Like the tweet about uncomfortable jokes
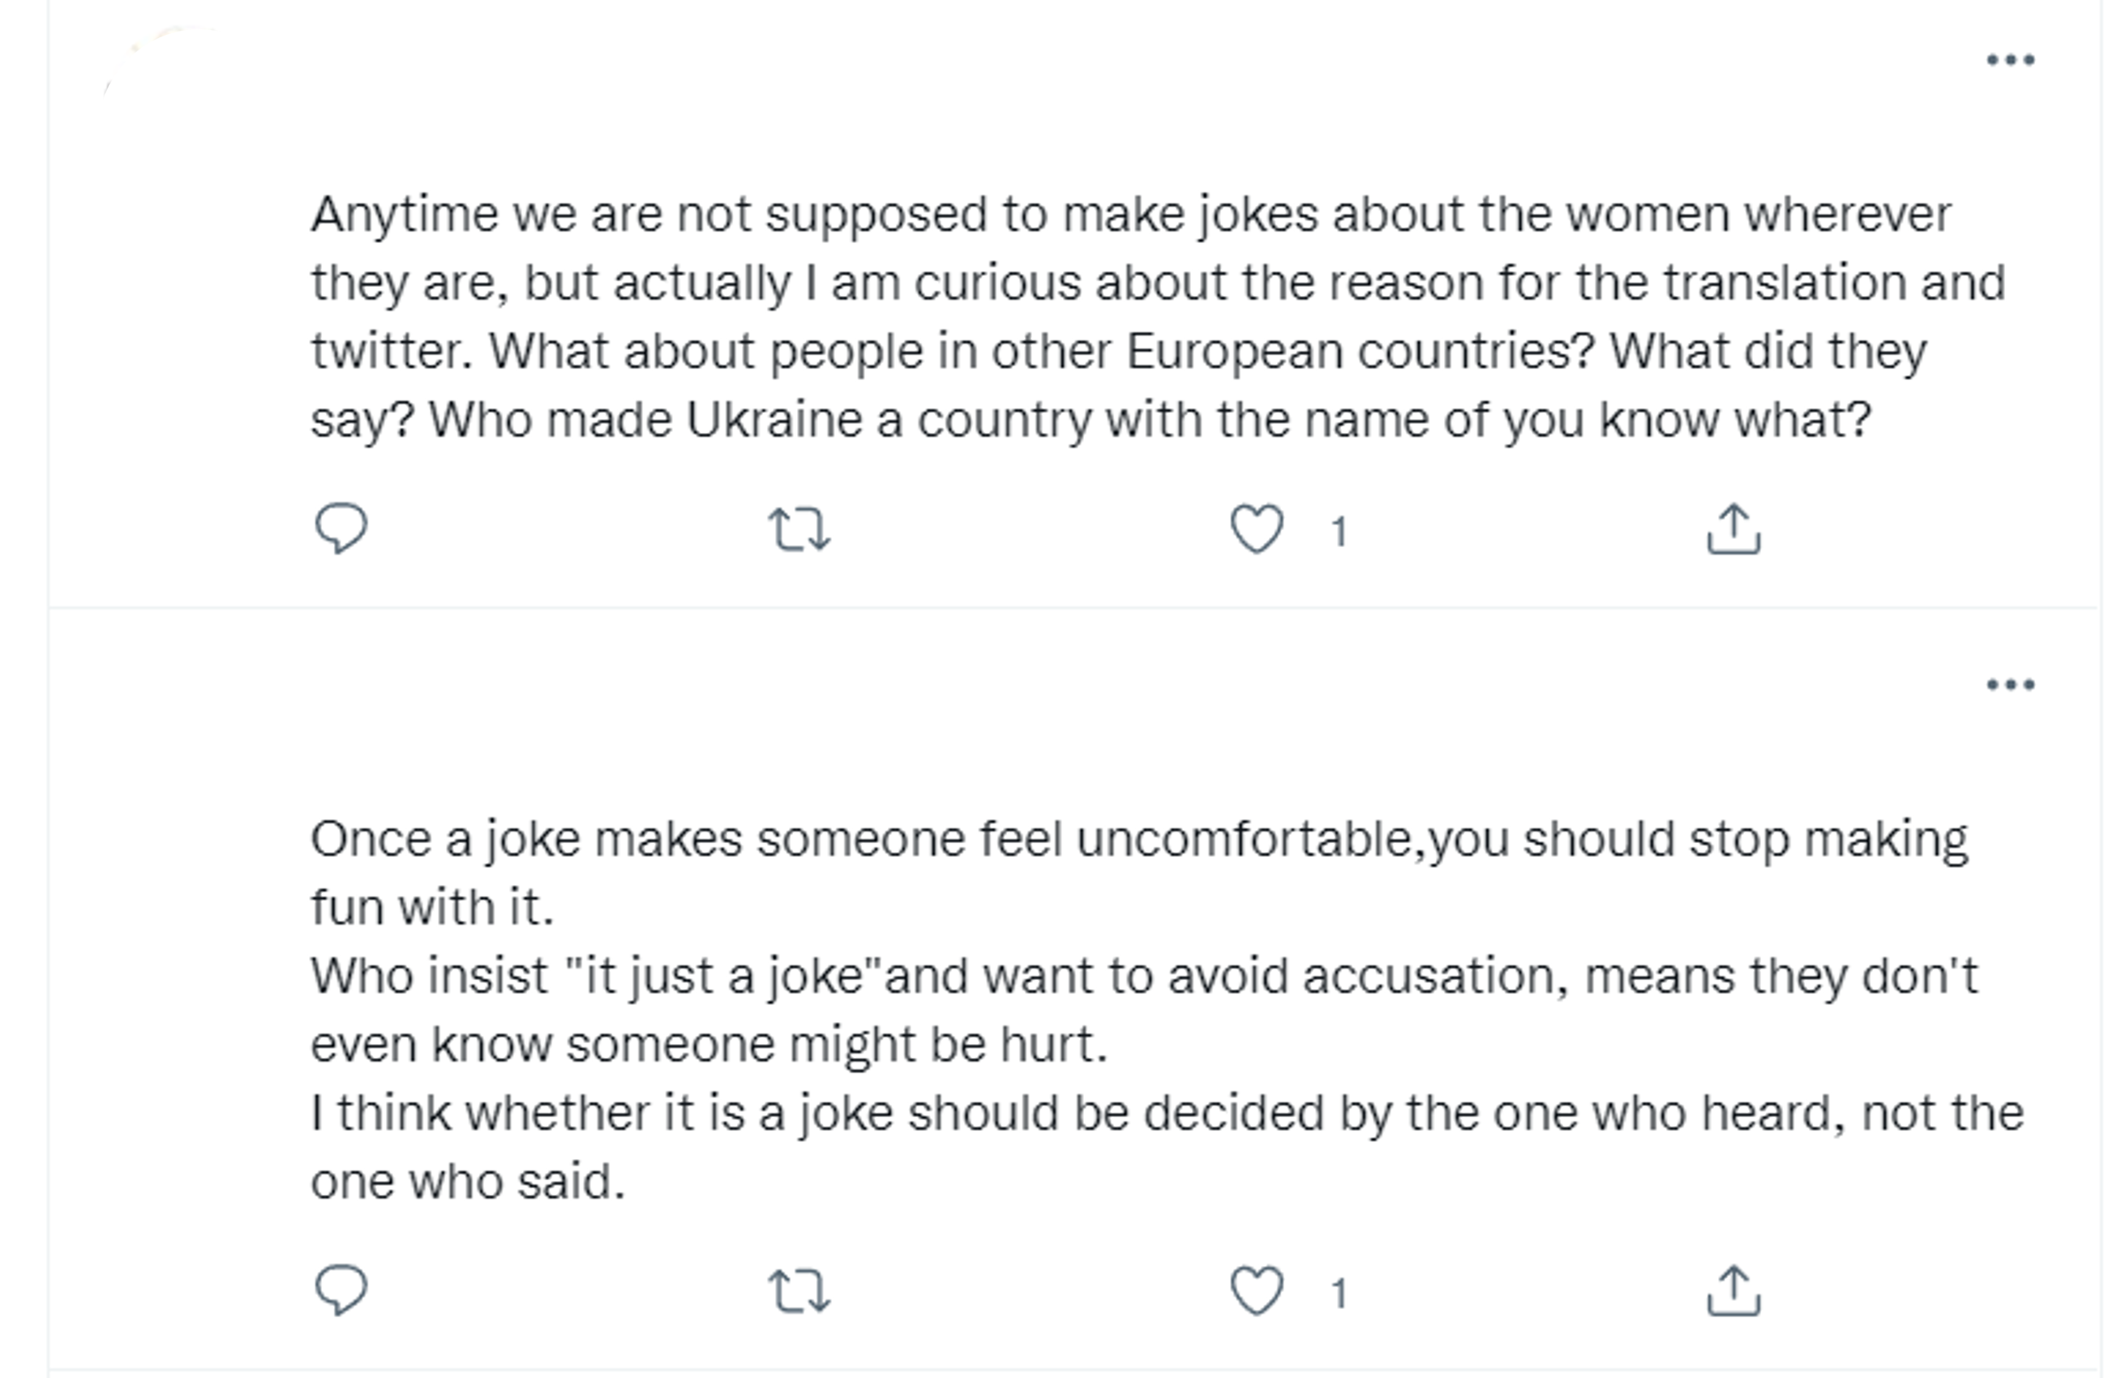 pos(1256,1290)
